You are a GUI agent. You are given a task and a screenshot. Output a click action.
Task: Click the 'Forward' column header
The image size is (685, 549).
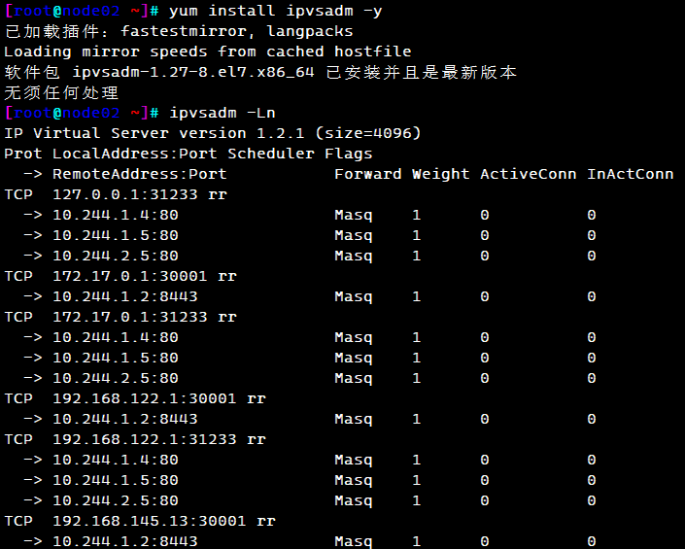(368, 174)
